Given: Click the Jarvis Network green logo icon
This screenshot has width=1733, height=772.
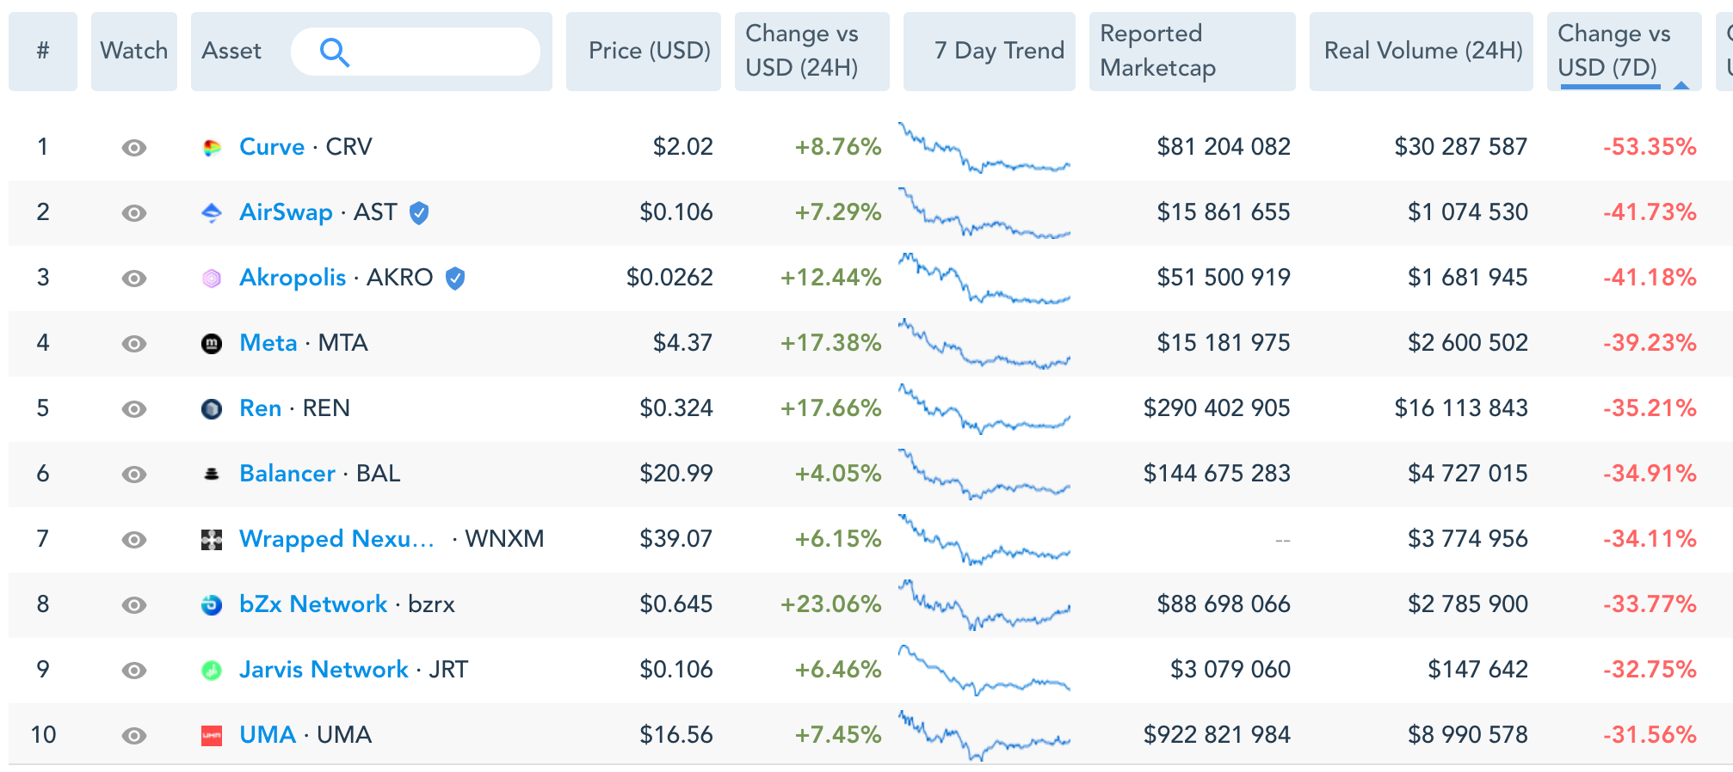Looking at the screenshot, I should coord(212,670).
